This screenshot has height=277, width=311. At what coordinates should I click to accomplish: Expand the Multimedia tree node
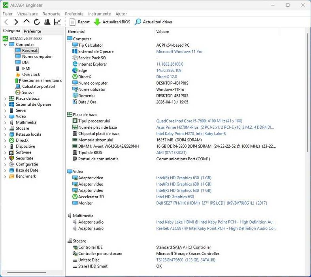[5, 122]
